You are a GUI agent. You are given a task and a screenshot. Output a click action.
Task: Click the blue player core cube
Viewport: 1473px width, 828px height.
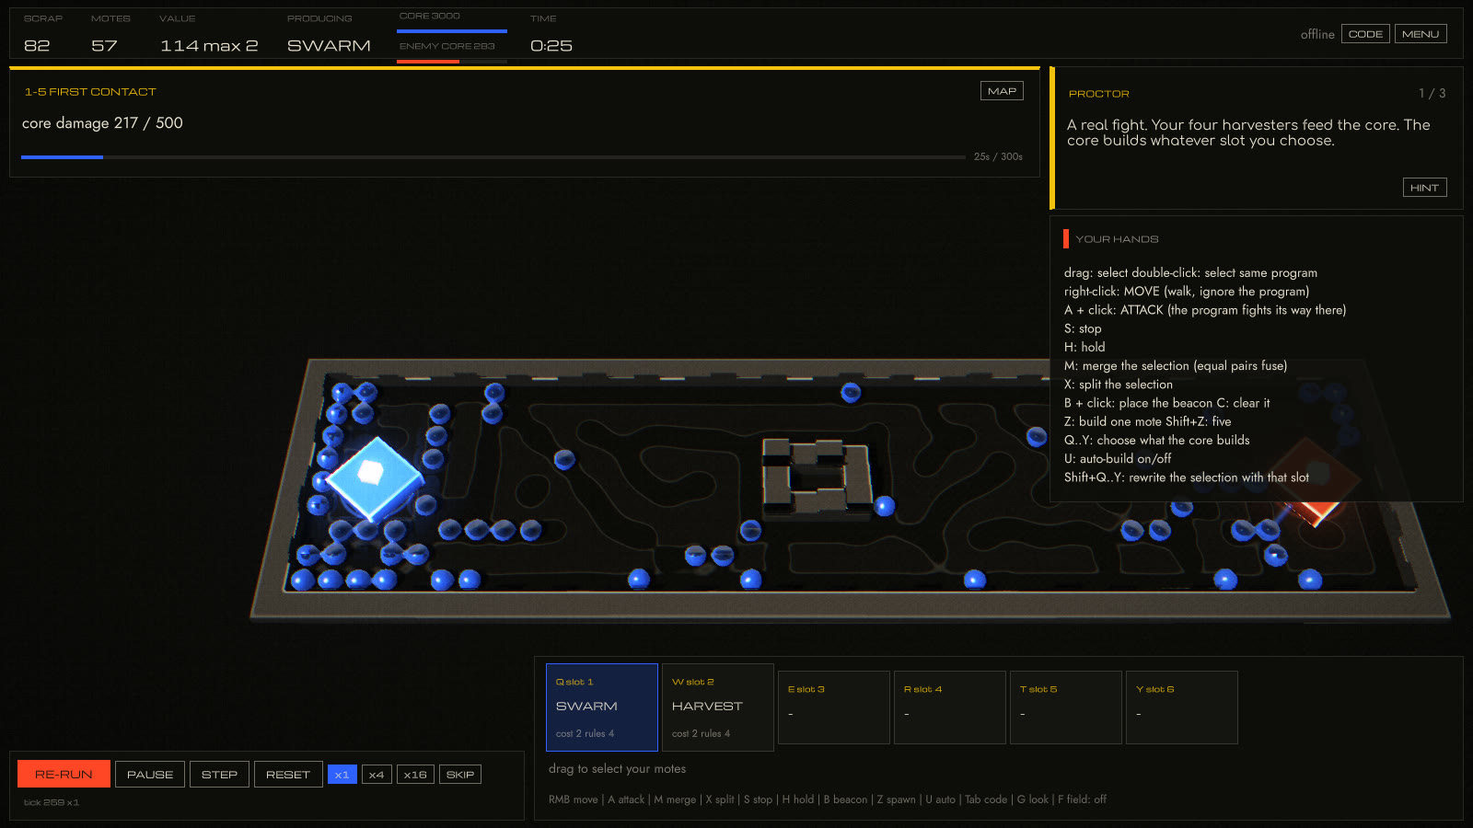pos(374,477)
